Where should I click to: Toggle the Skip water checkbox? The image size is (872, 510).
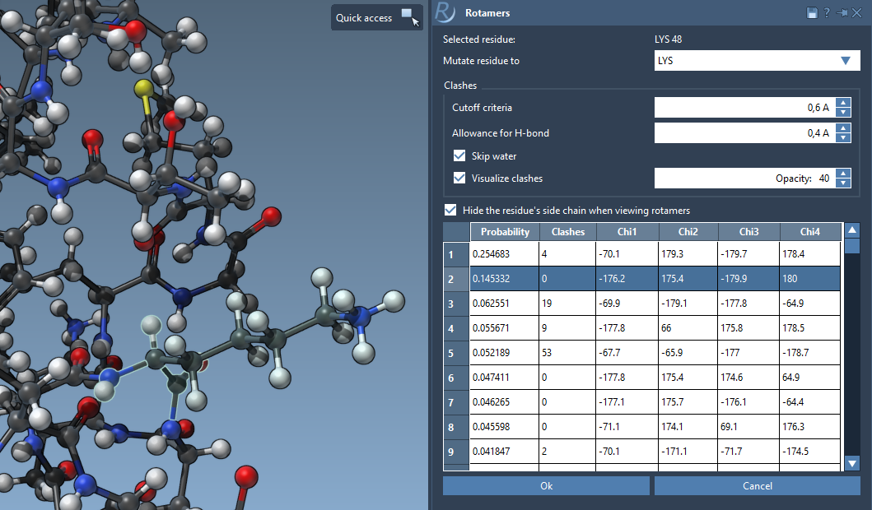[x=459, y=155]
